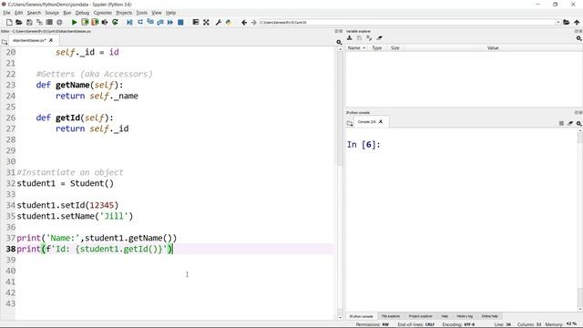
Task: Browse console tabs list button
Action: (x=350, y=123)
